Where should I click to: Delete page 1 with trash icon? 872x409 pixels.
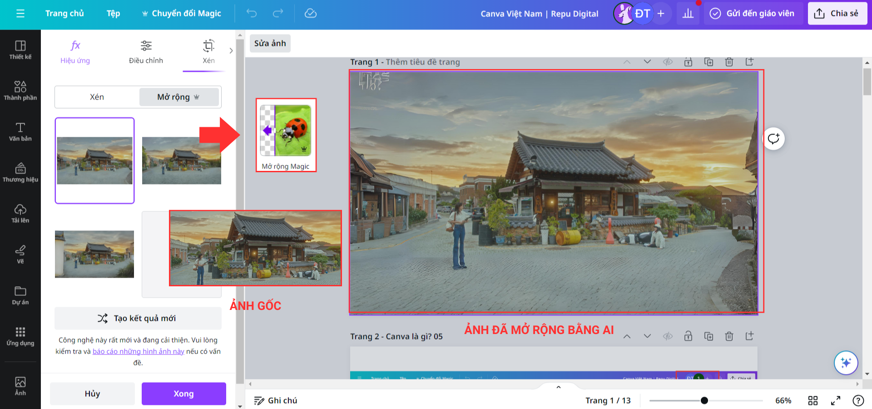coord(729,62)
